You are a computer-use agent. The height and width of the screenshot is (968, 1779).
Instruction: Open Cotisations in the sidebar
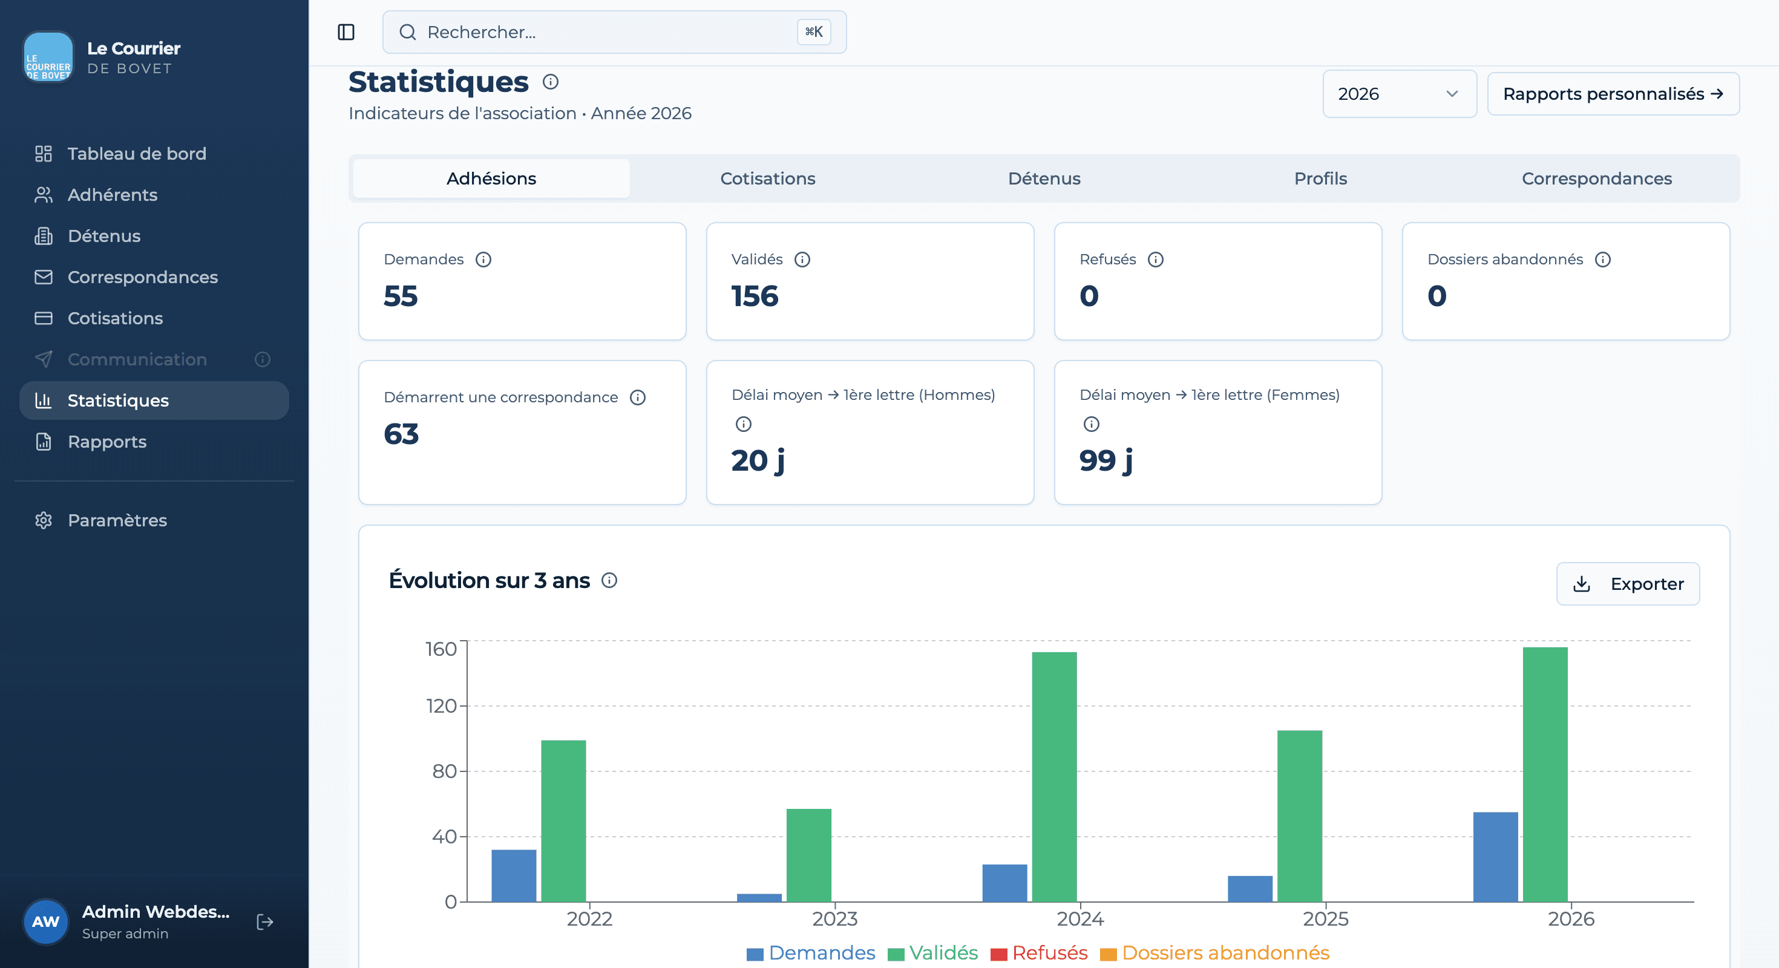[x=154, y=318]
